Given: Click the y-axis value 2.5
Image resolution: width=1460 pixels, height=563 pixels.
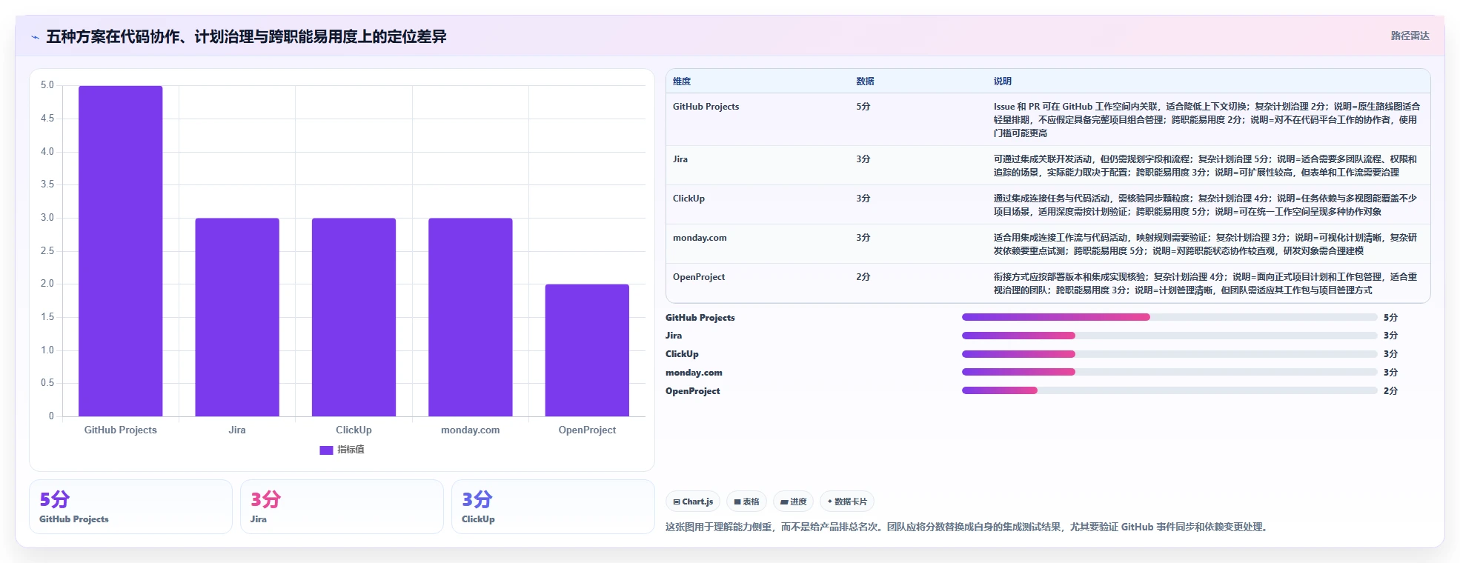Looking at the screenshot, I should pos(47,251).
